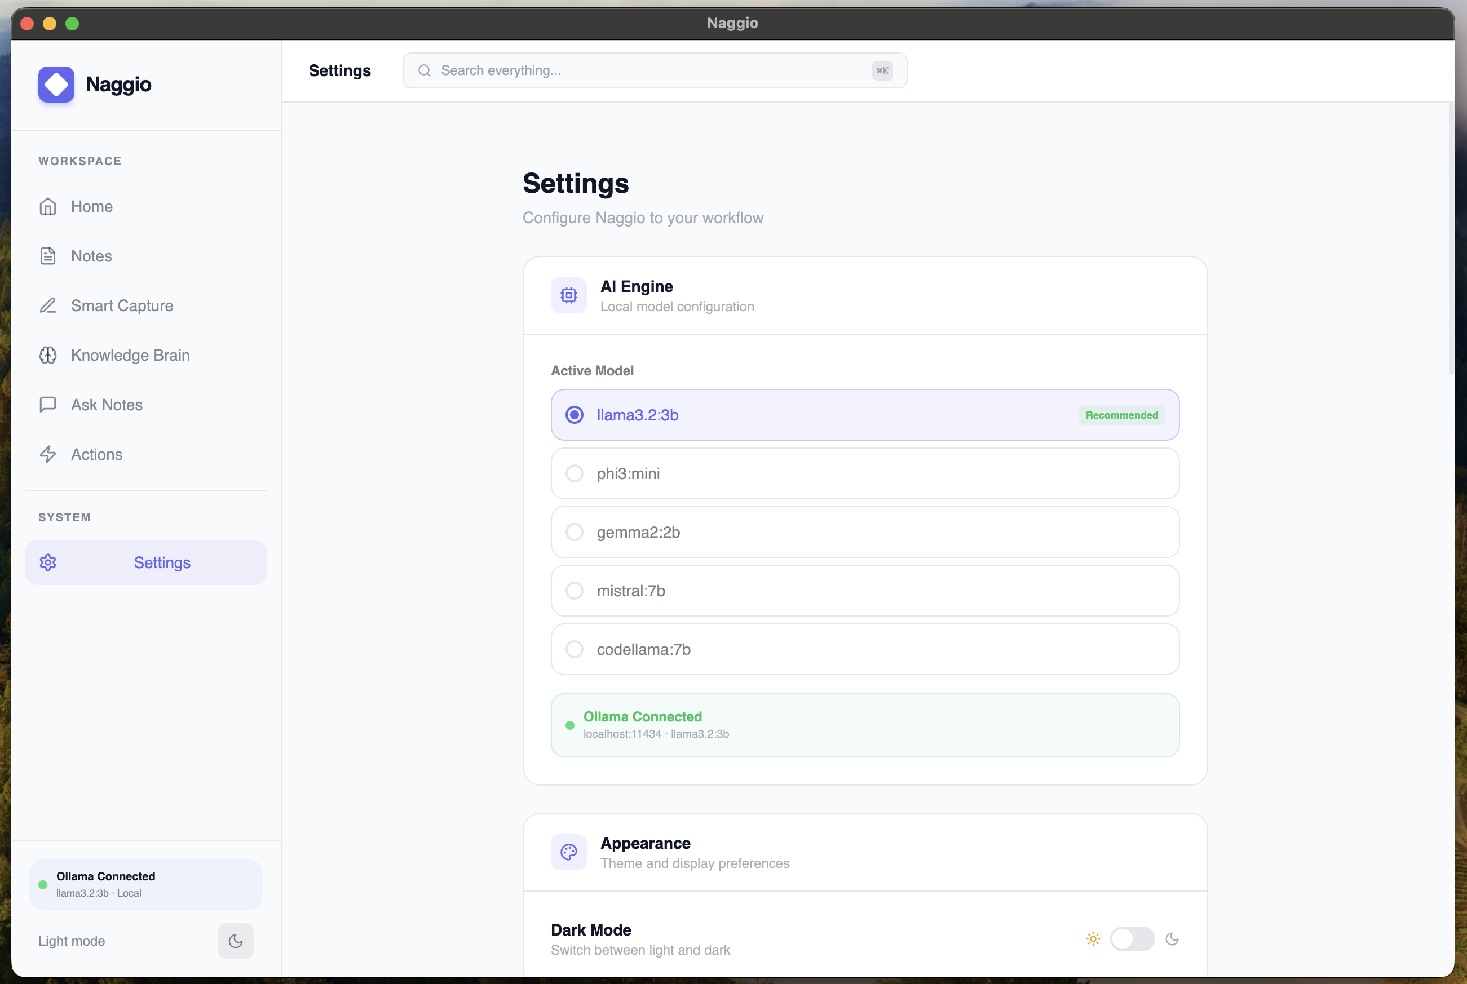
Task: Click green status dot in sidebar Ollama card
Action: click(x=43, y=885)
